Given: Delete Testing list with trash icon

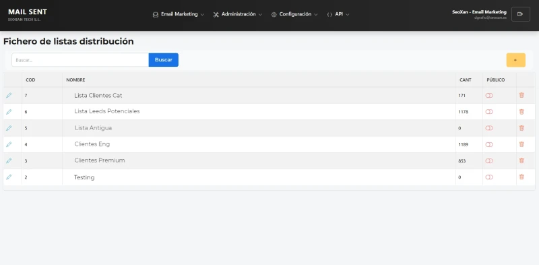Looking at the screenshot, I should click(521, 177).
